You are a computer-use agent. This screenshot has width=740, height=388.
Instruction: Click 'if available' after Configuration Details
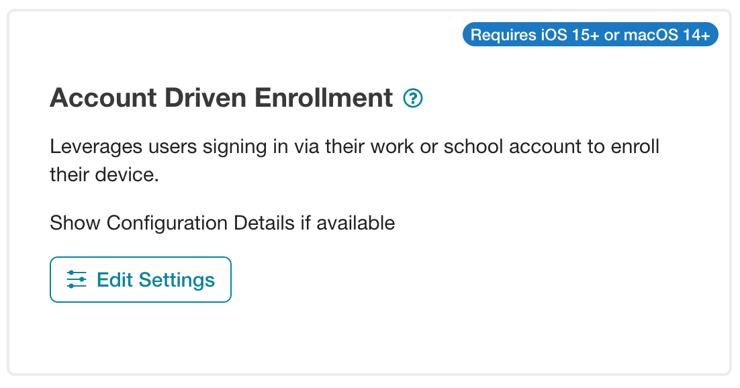click(347, 223)
